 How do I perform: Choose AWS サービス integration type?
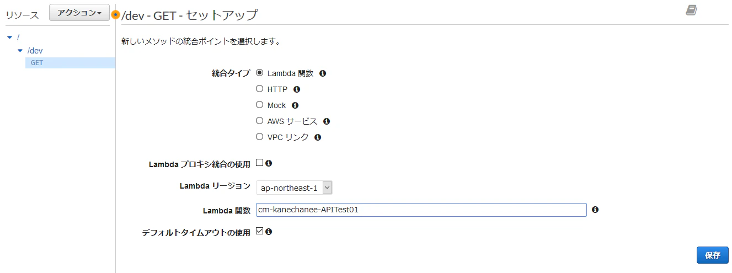pyautogui.click(x=260, y=121)
